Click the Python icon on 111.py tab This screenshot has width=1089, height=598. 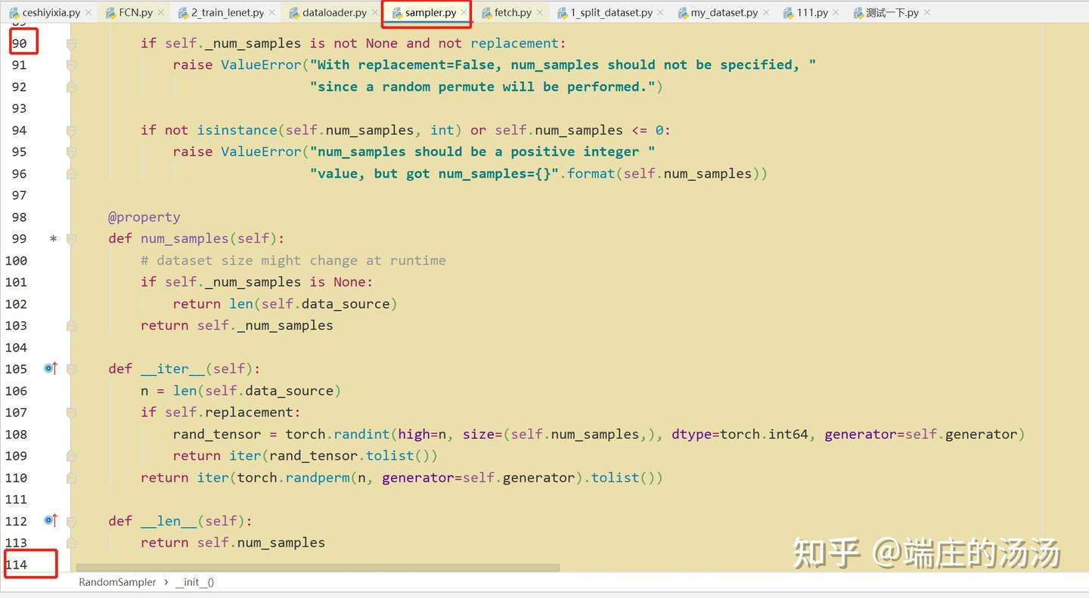786,13
